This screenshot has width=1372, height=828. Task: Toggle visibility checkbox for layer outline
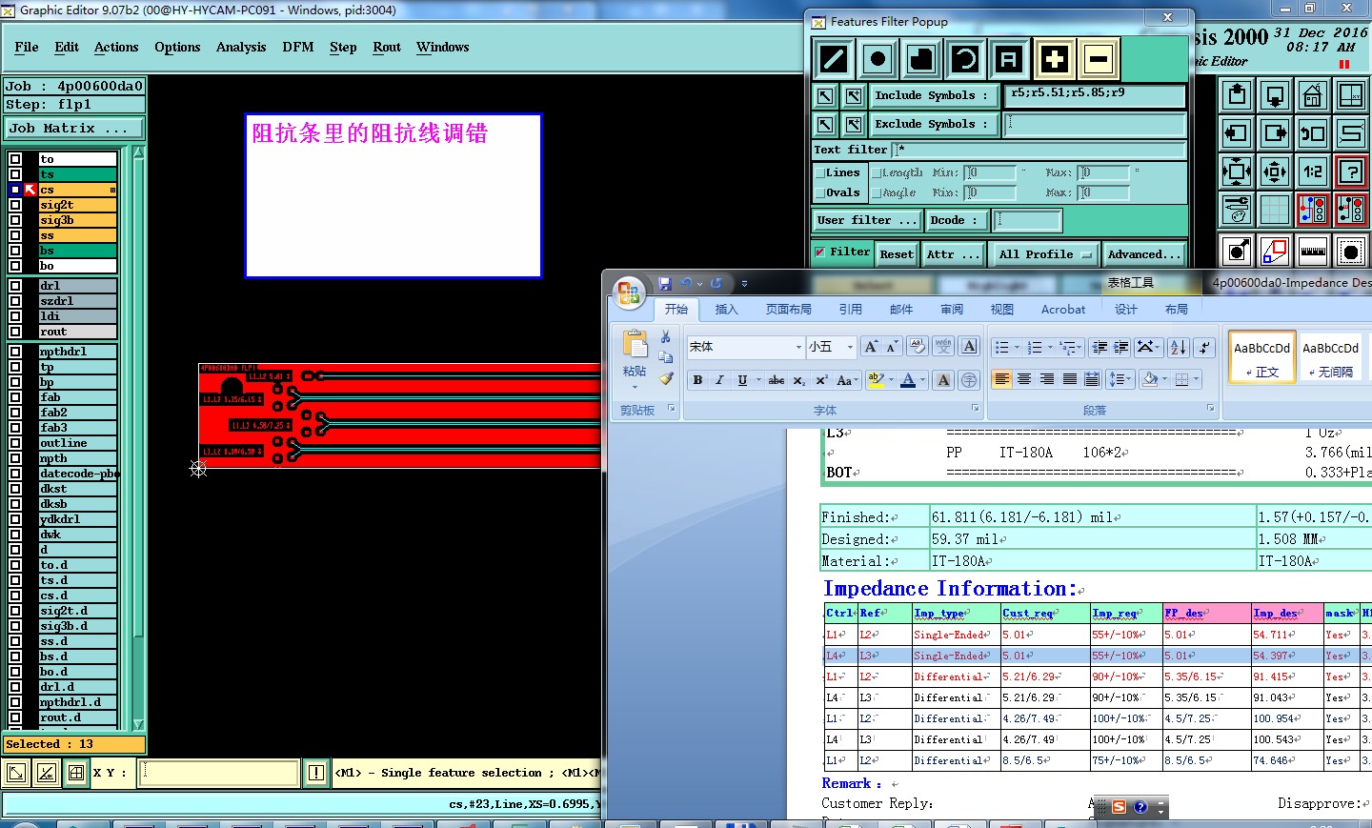15,443
